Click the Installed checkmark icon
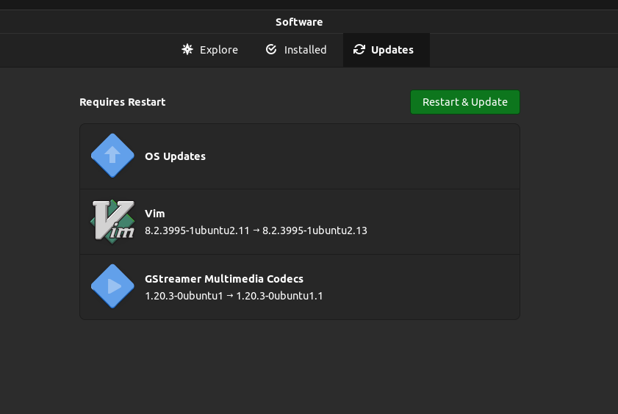 coord(271,50)
